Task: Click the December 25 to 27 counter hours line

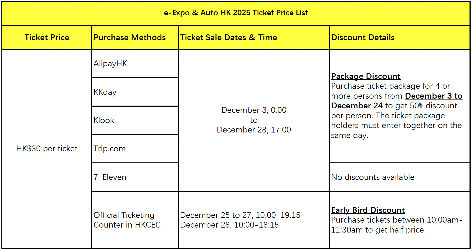Action: pos(240,215)
